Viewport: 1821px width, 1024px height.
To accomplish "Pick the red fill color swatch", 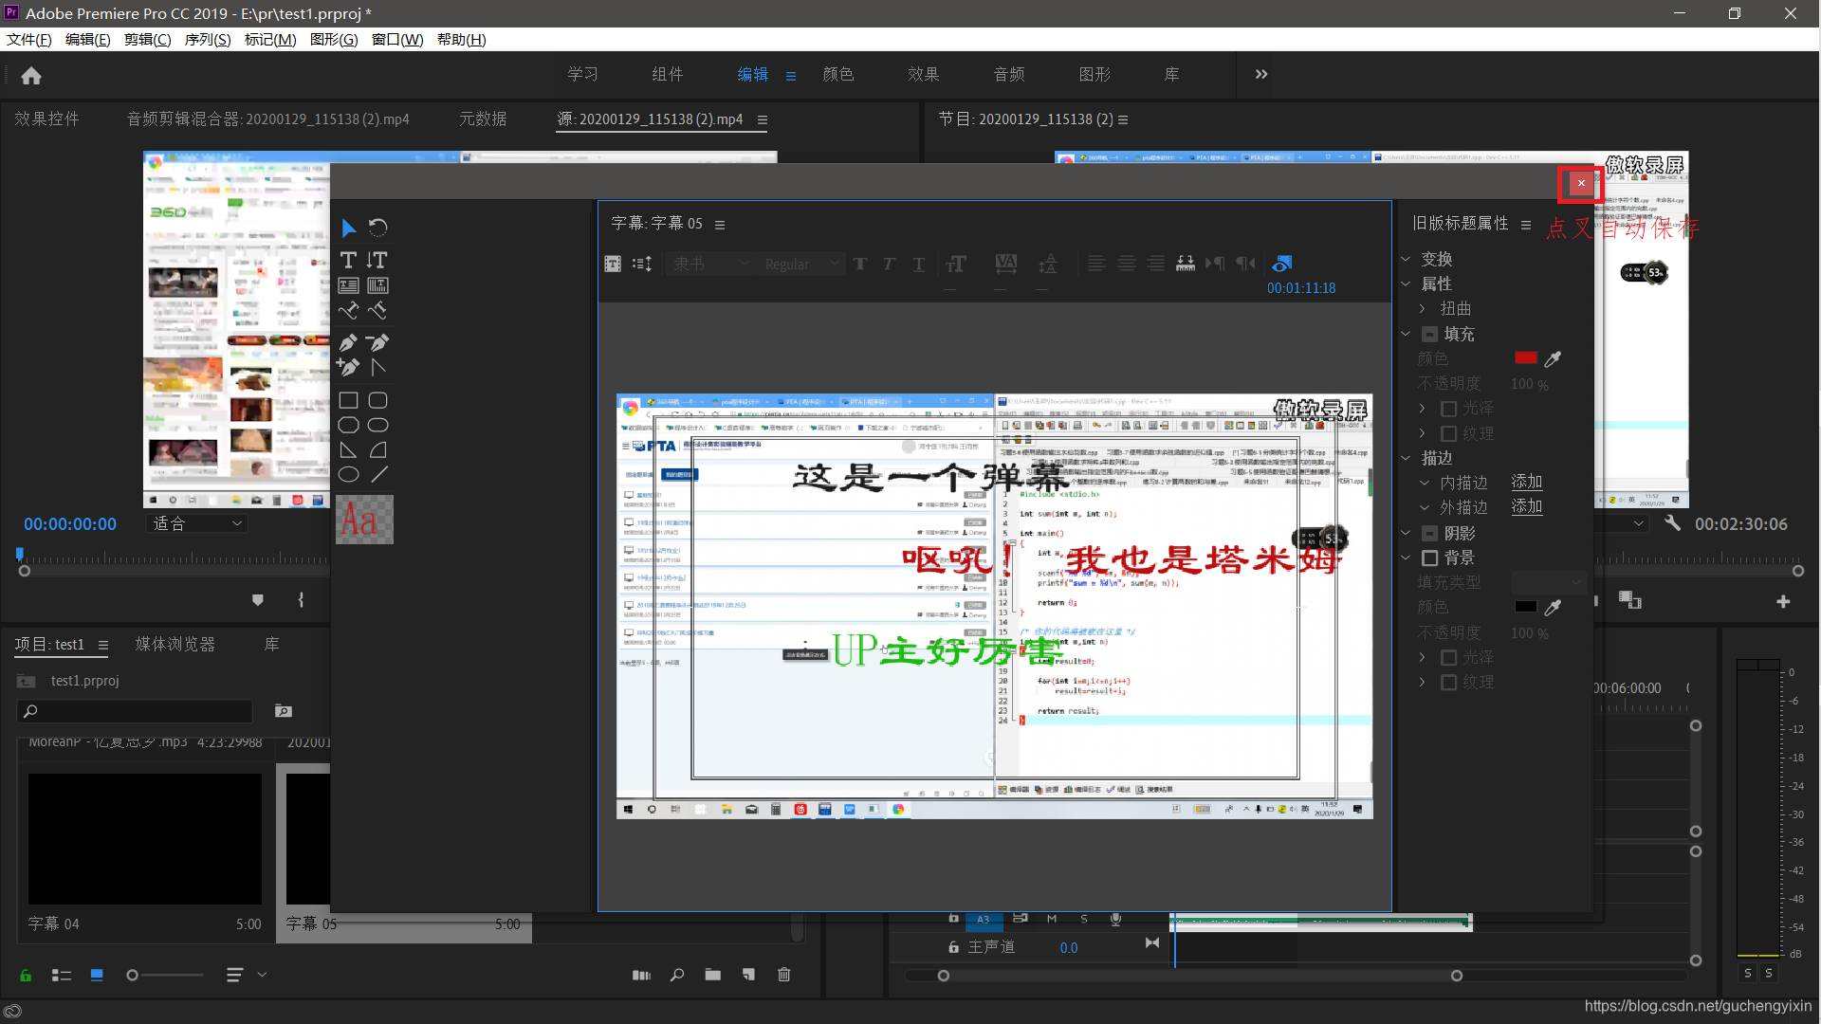I will pyautogui.click(x=1526, y=358).
